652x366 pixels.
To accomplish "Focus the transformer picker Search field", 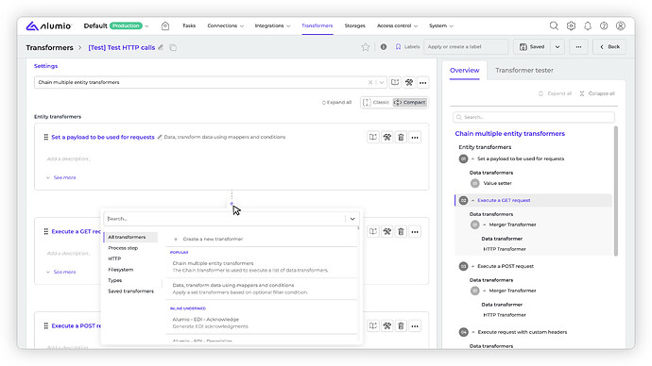I will (225, 219).
